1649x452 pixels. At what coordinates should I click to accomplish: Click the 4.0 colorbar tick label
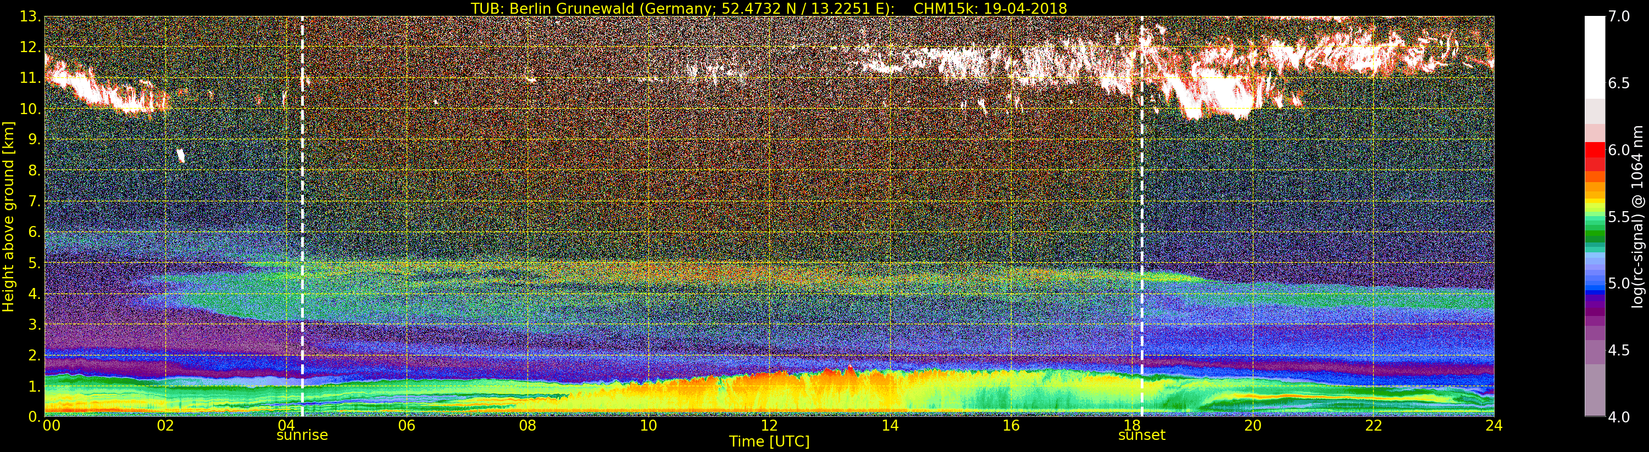coord(1619,417)
